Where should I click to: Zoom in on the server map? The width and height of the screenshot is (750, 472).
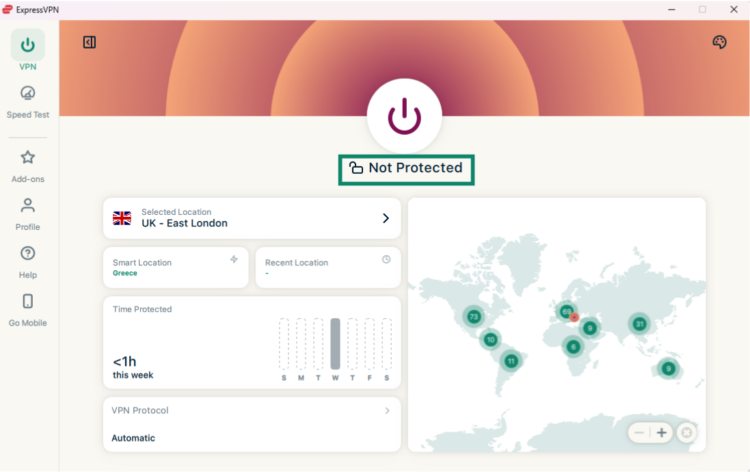[x=661, y=433]
